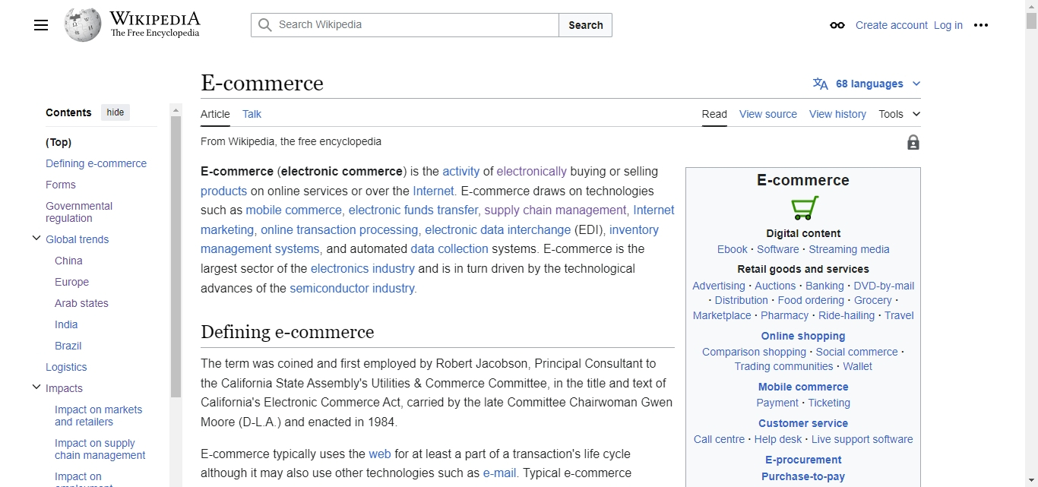1038x487 pixels.
Task: Go to Brazil subsection in contents
Action: [x=68, y=346]
